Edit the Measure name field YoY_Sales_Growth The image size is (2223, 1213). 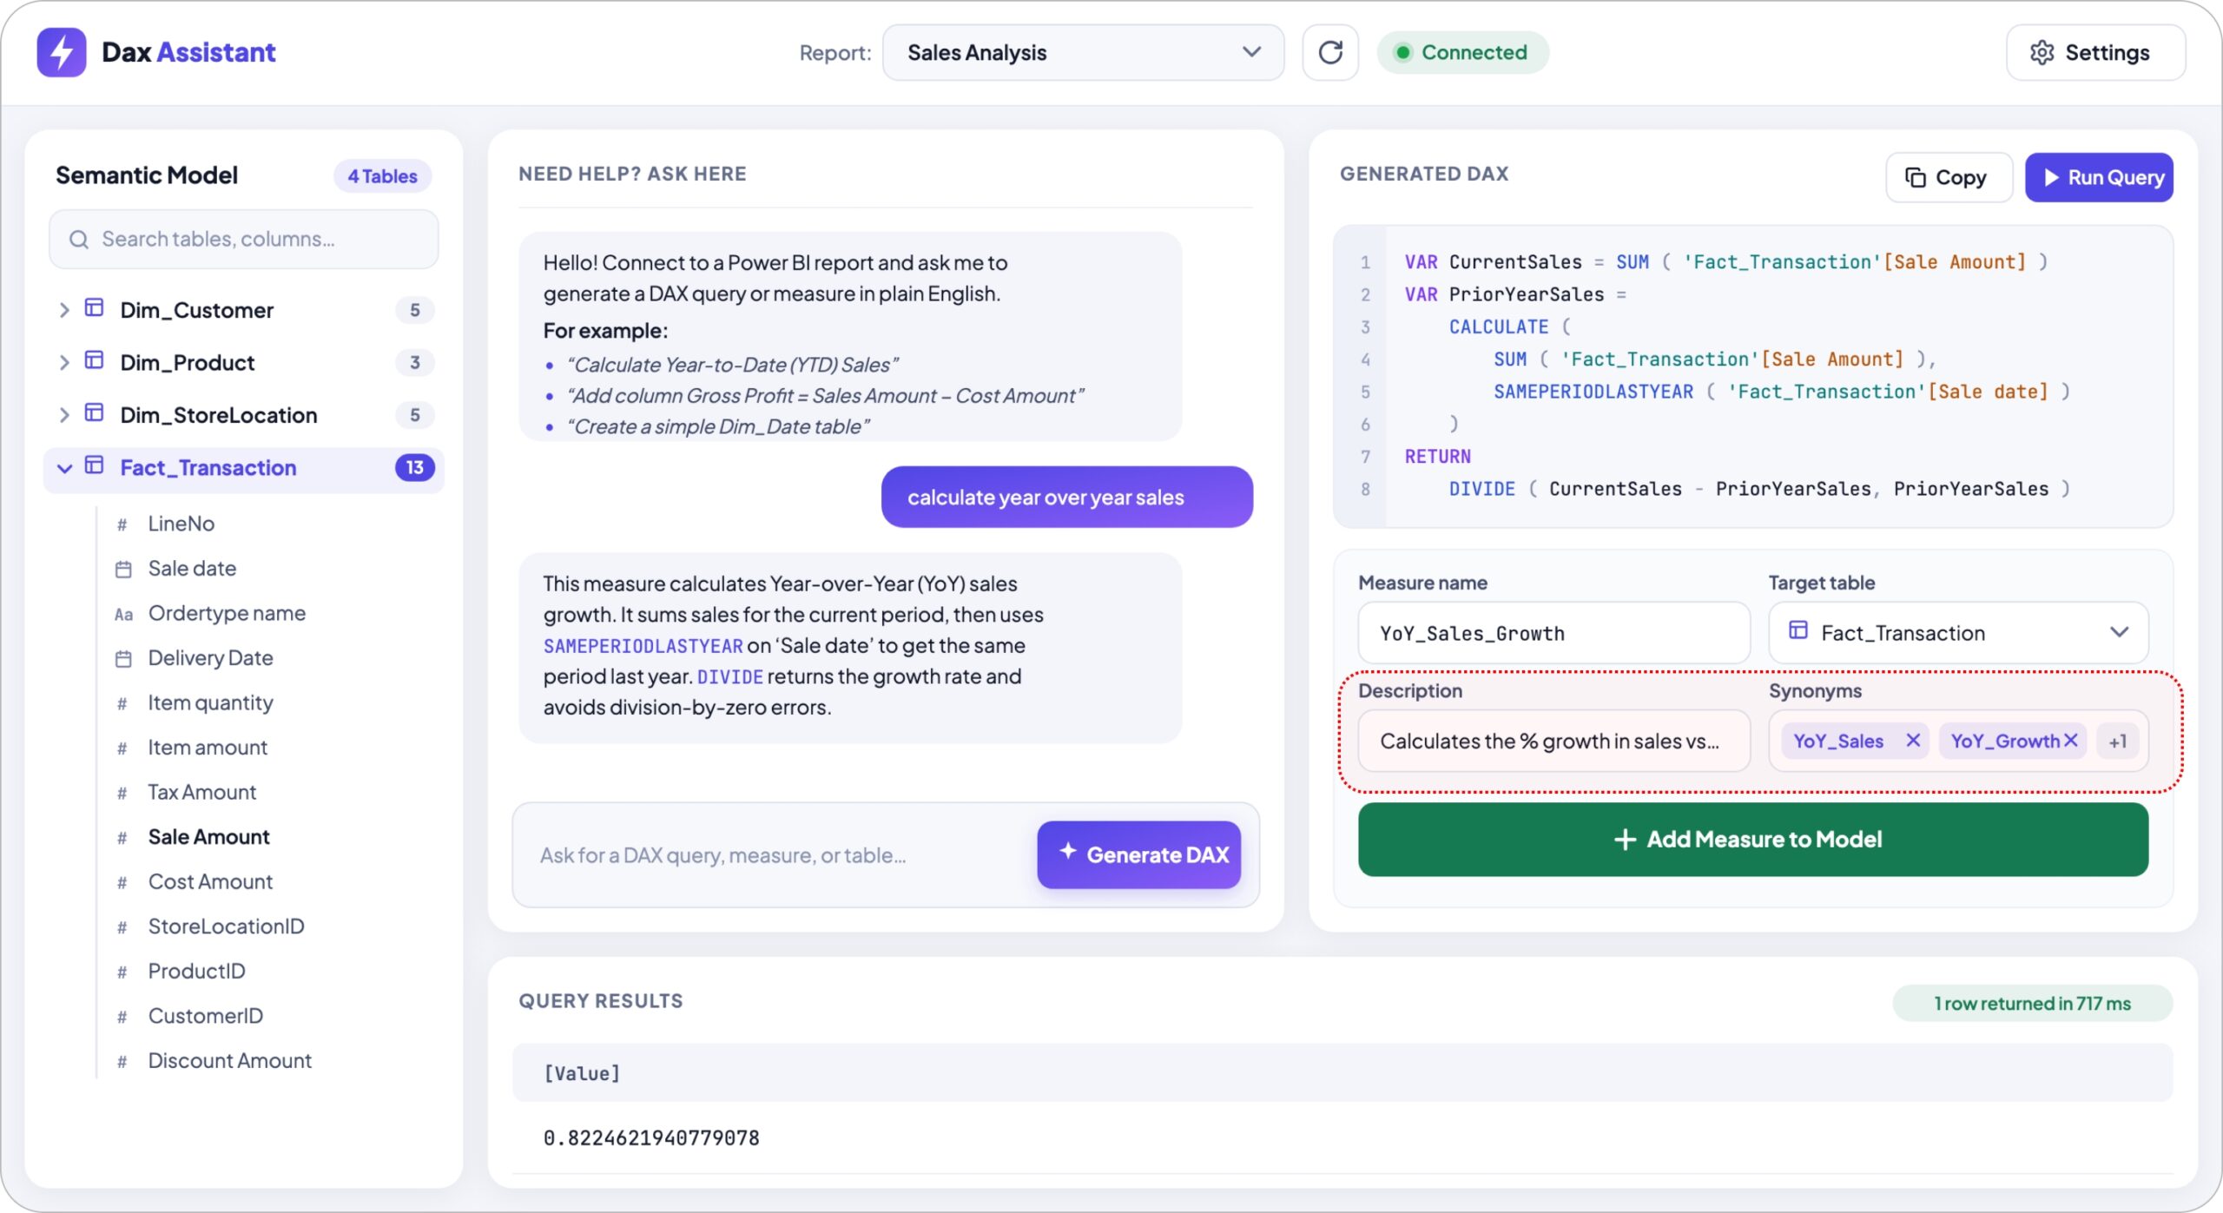point(1553,633)
